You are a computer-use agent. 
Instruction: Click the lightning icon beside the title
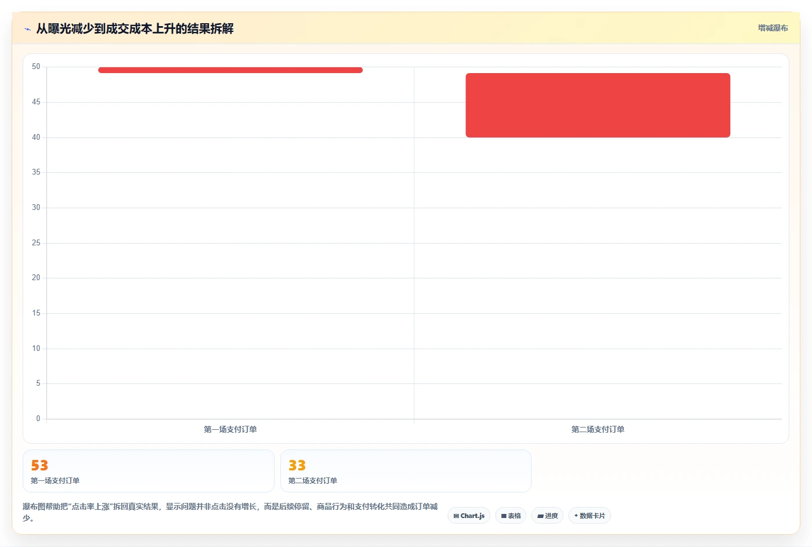(27, 29)
